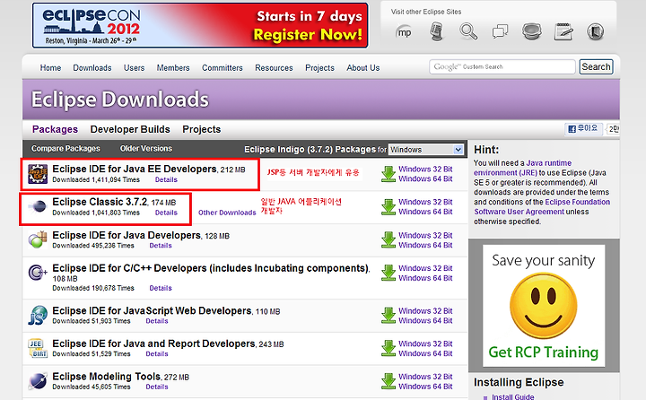Open Details for Java Developers package
646x400 pixels.
click(161, 246)
